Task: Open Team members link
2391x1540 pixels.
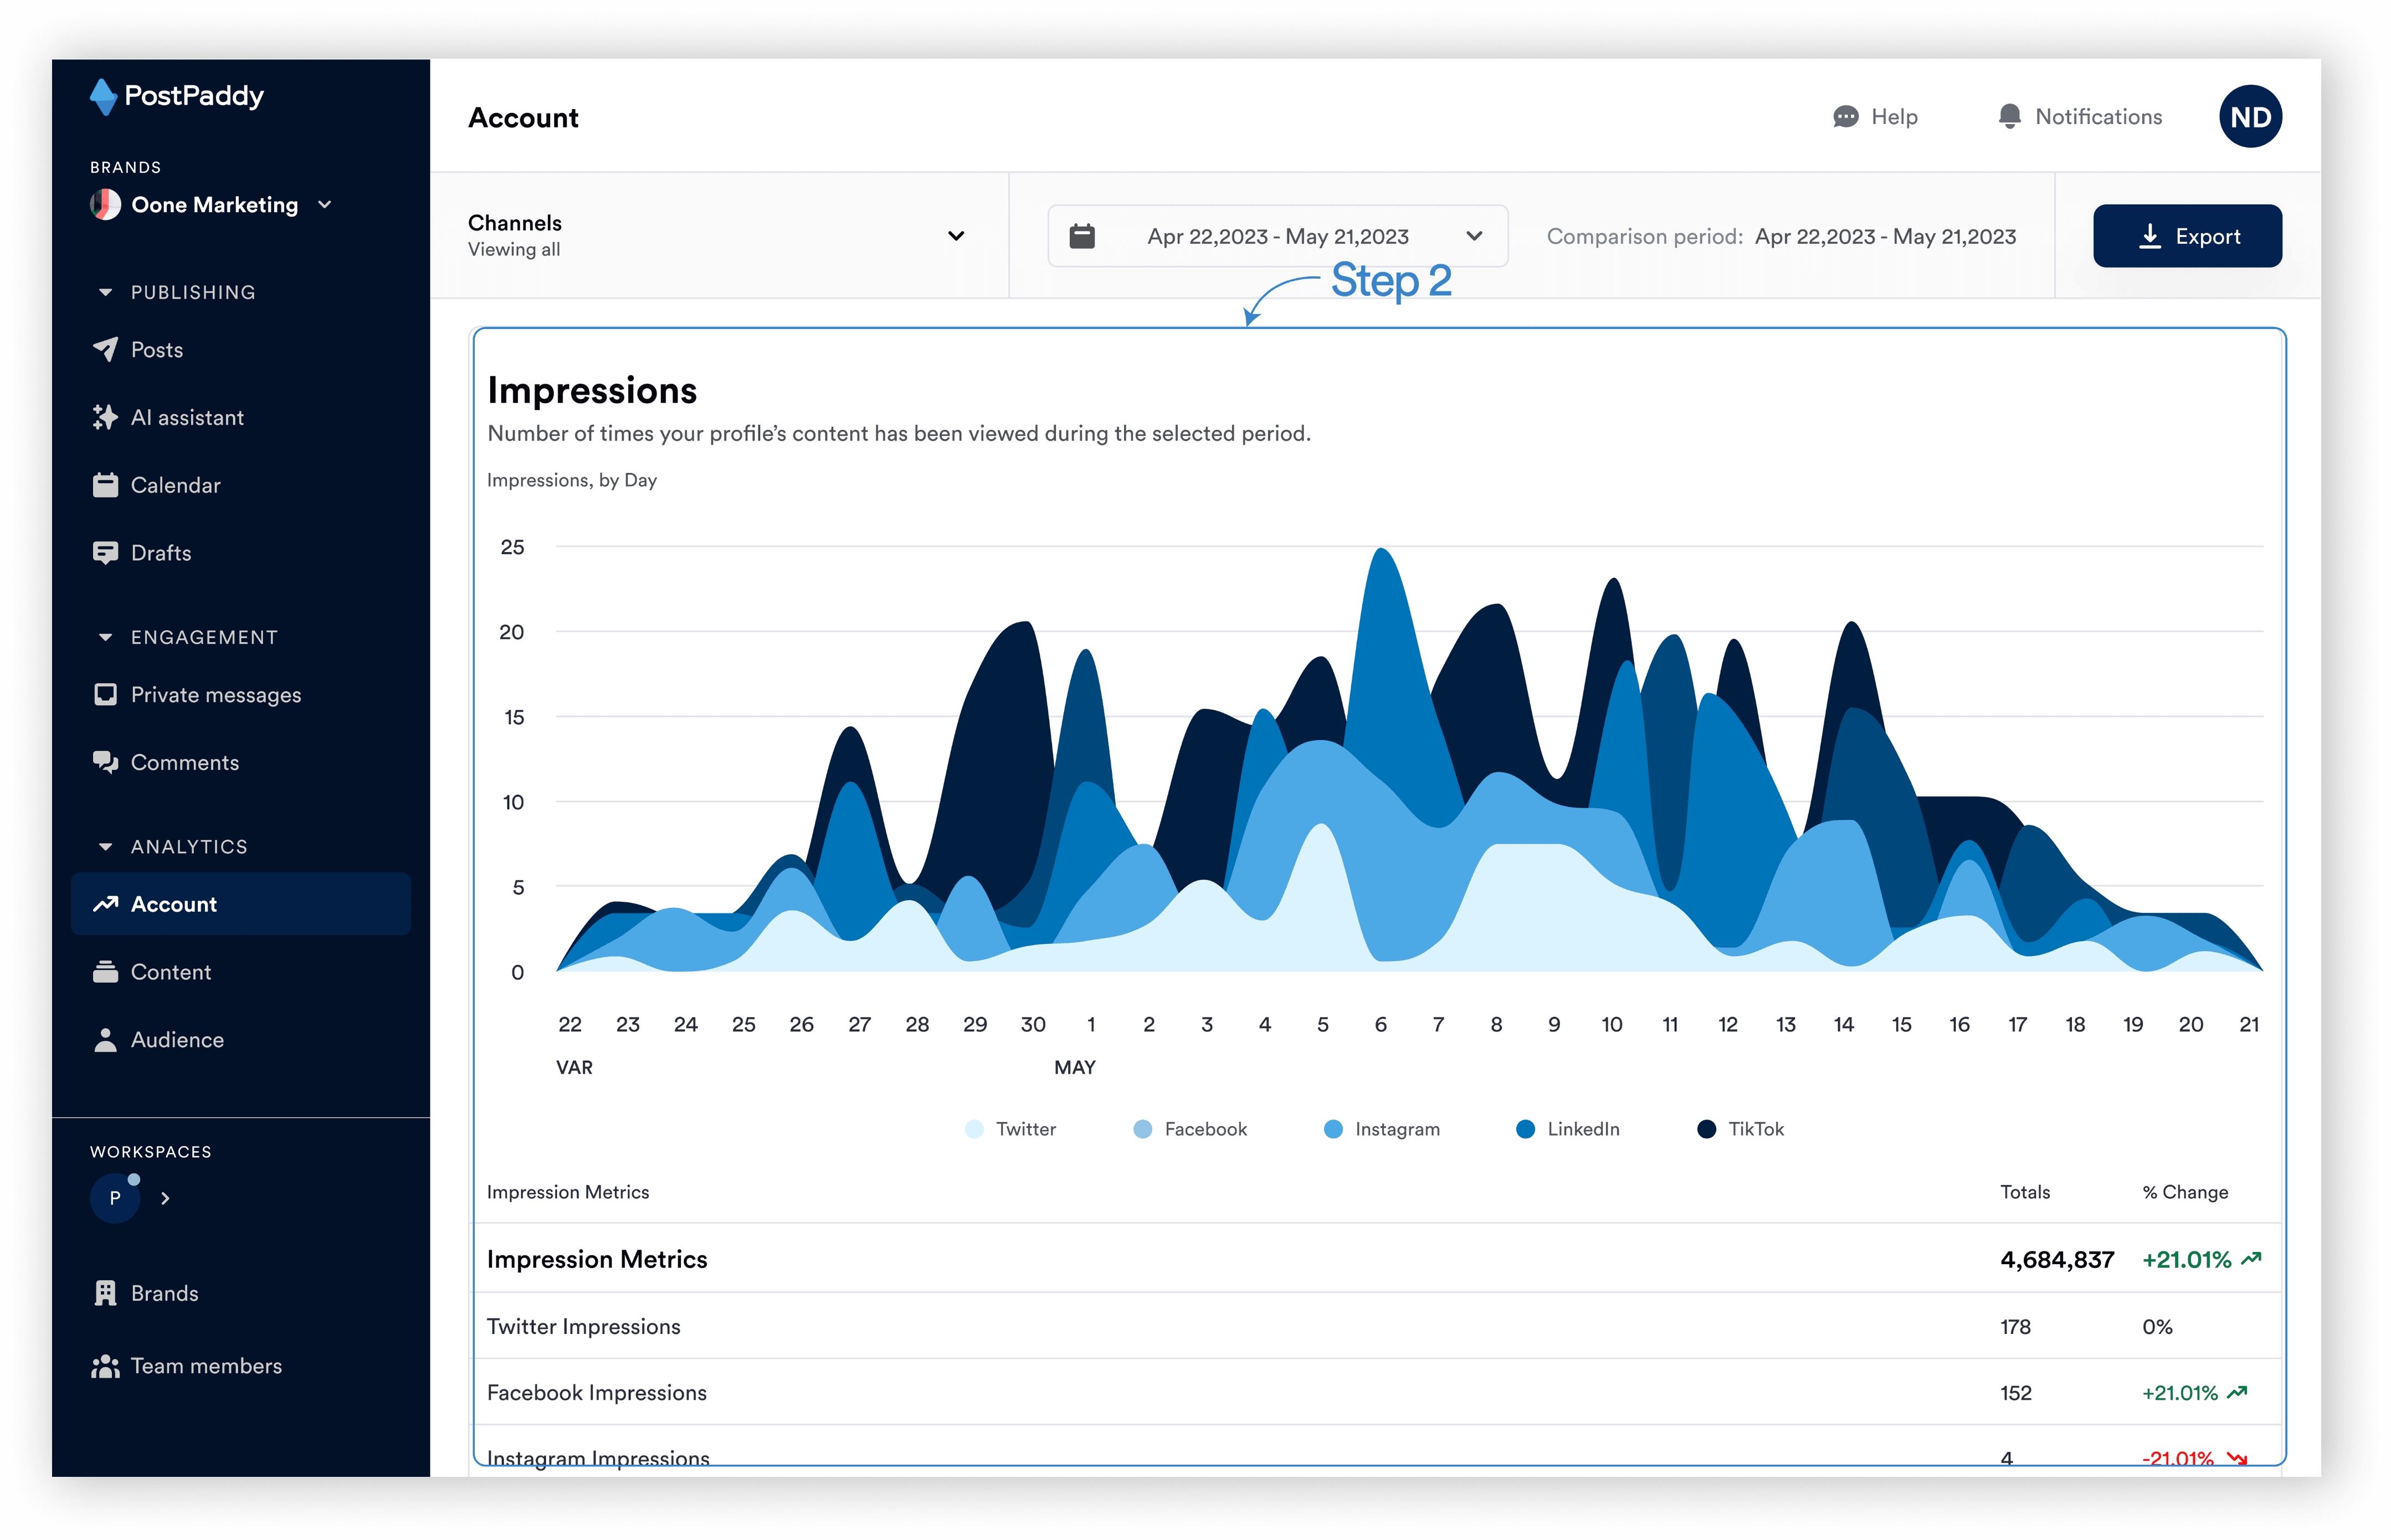Action: click(x=206, y=1366)
